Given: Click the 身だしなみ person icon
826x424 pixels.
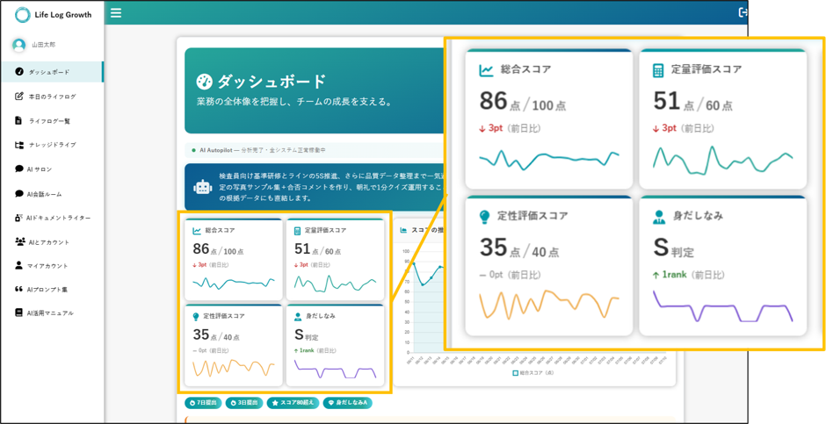Looking at the screenshot, I should click(298, 317).
